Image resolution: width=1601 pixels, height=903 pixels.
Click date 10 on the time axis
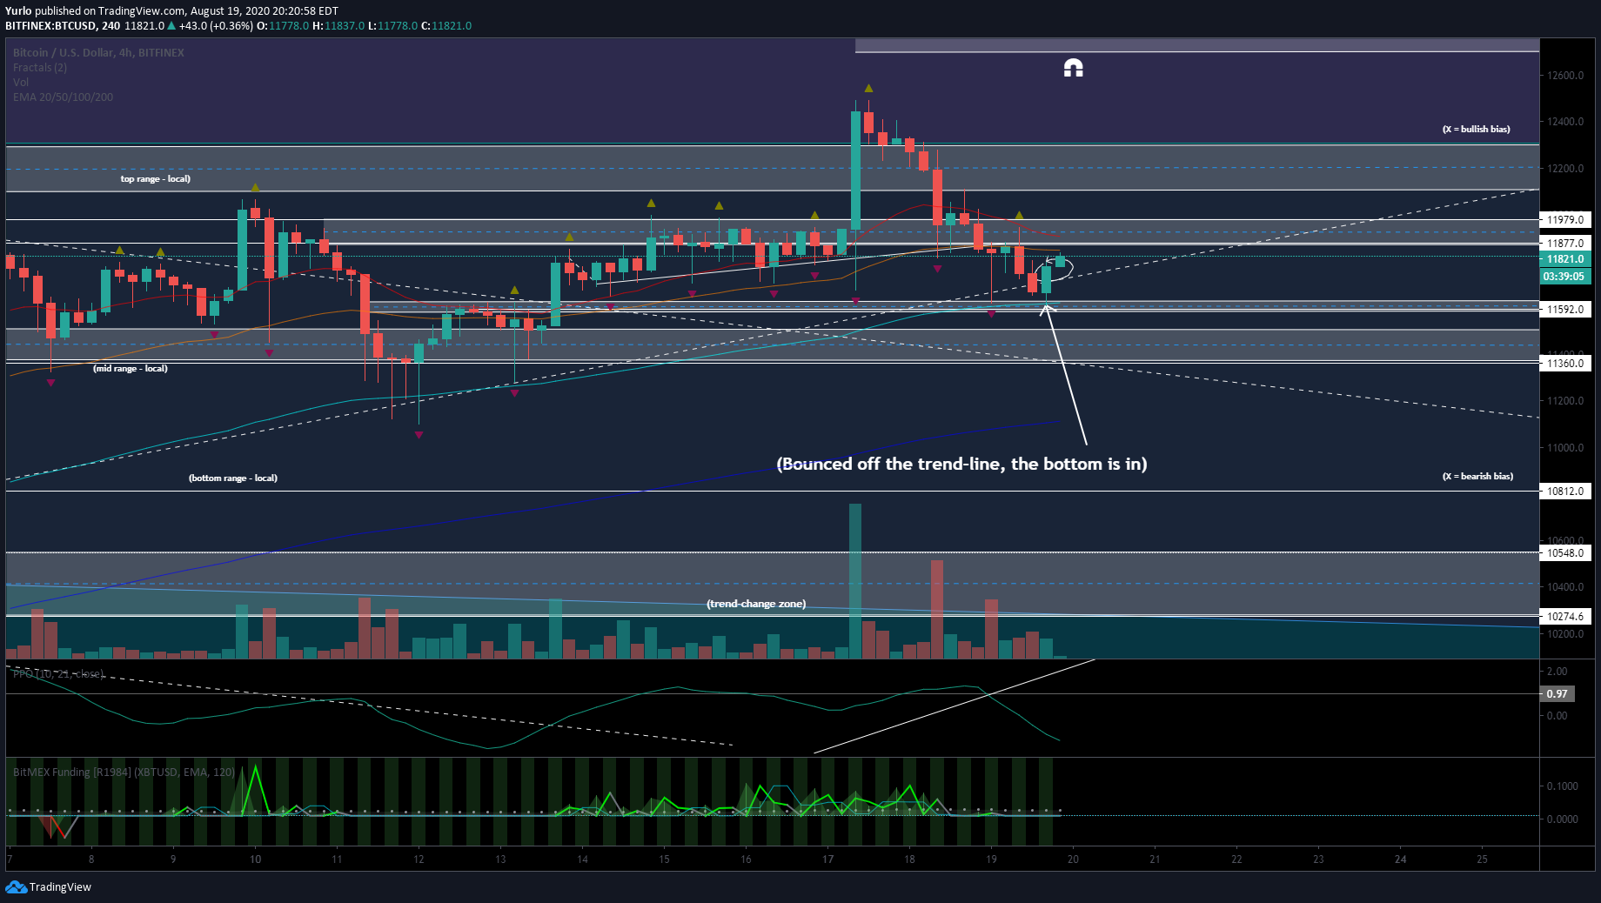pyautogui.click(x=255, y=859)
